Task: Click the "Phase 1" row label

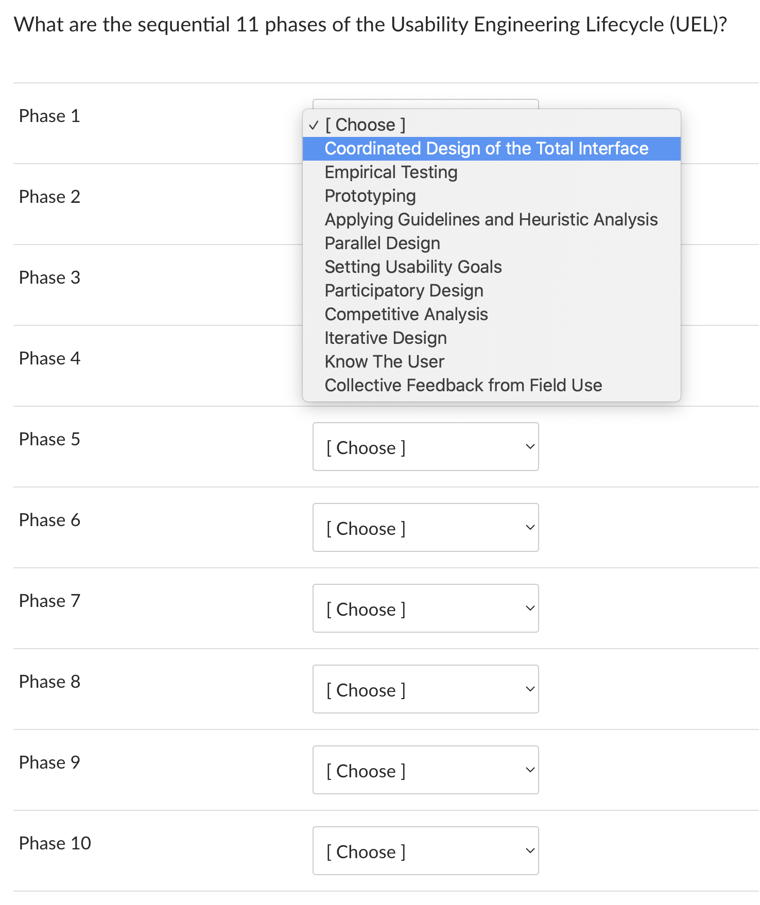Action: click(49, 116)
